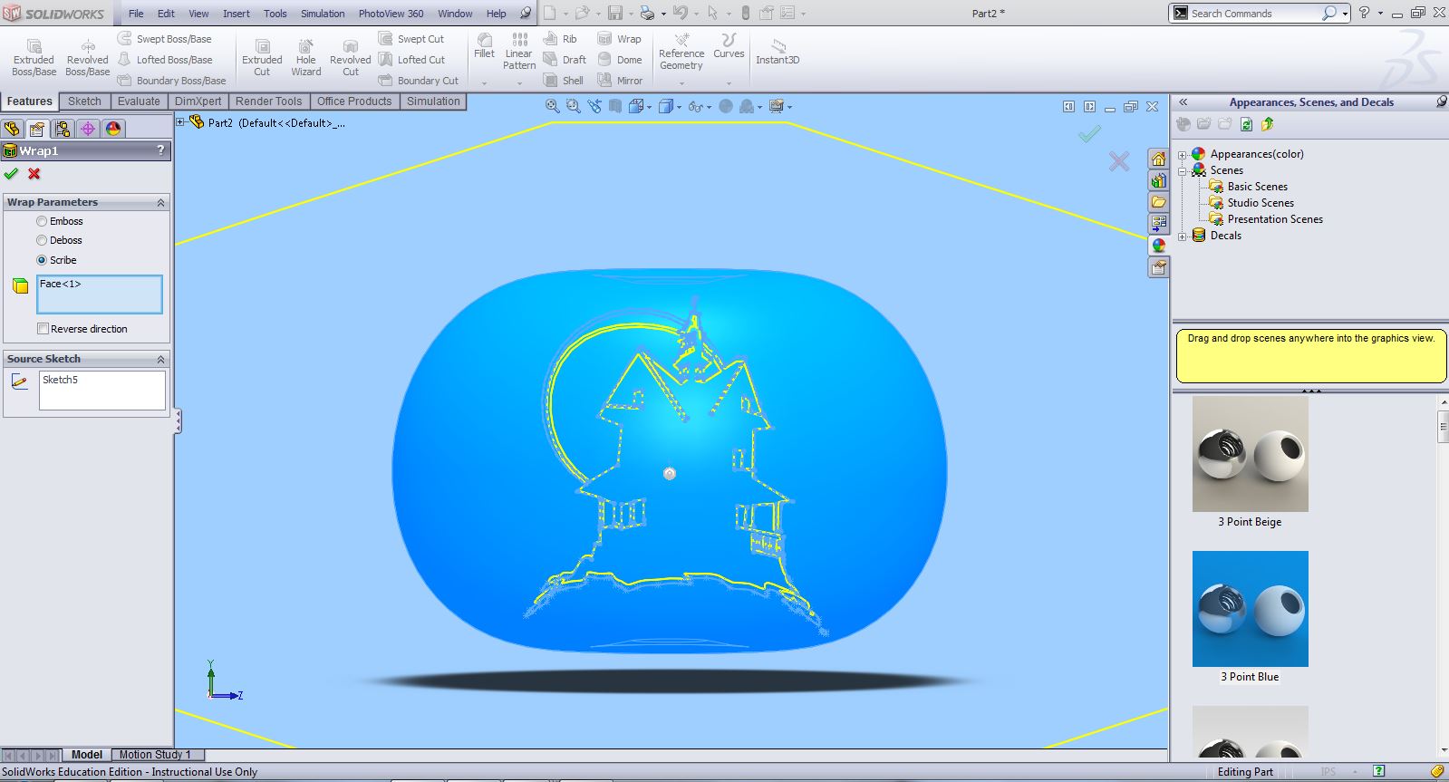The height and width of the screenshot is (782, 1449).
Task: Expand the Decals tree node
Action: click(x=1182, y=237)
